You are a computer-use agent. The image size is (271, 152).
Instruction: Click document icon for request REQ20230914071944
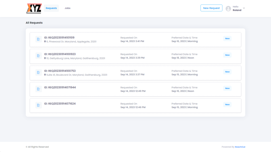pos(39,89)
